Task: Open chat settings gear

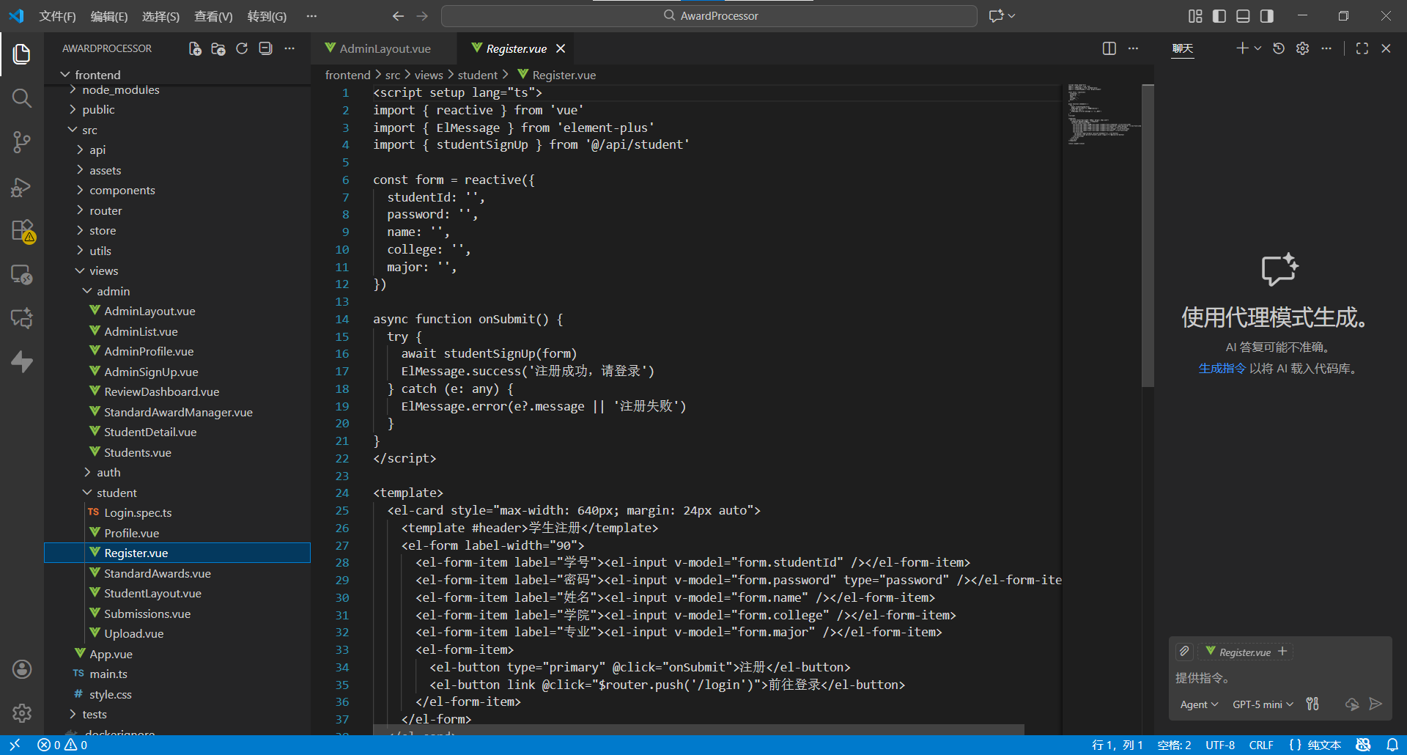Action: point(1302,48)
